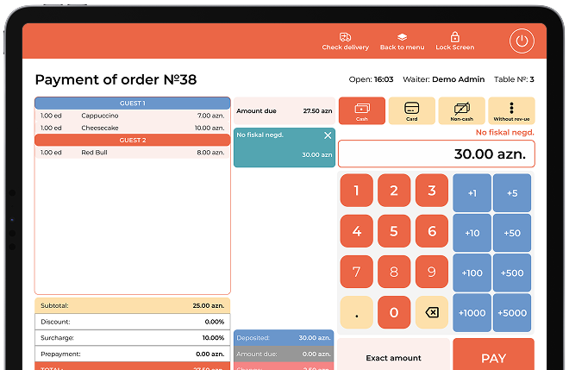Choose Without revenue payment option
This screenshot has width=569, height=370.
[x=511, y=110]
